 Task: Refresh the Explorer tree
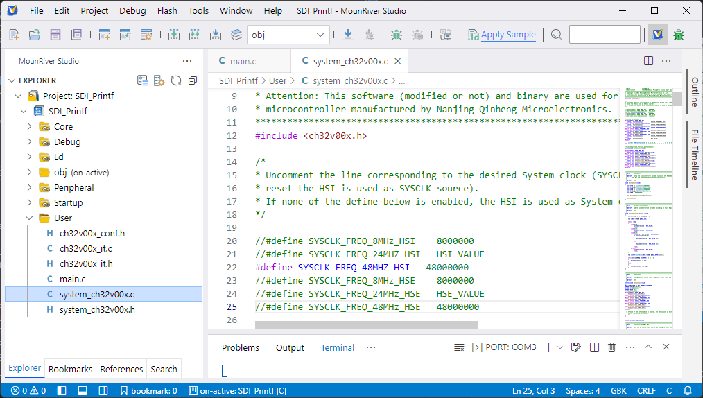176,80
